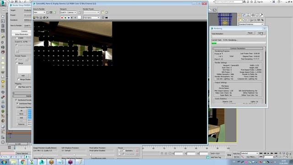Toggle the Merge Shader checkbox

pos(19,79)
